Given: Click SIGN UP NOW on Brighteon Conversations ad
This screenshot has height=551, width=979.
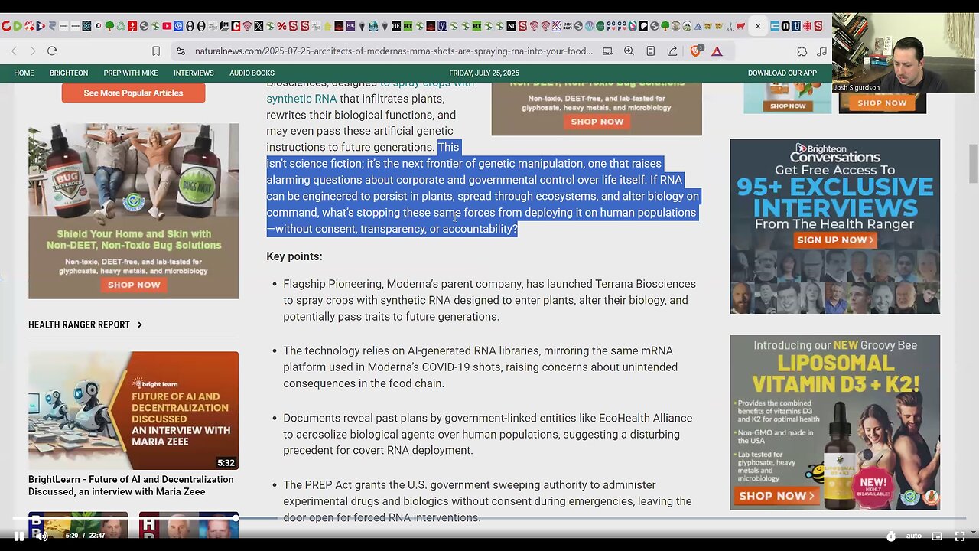Looking at the screenshot, I should (x=834, y=240).
